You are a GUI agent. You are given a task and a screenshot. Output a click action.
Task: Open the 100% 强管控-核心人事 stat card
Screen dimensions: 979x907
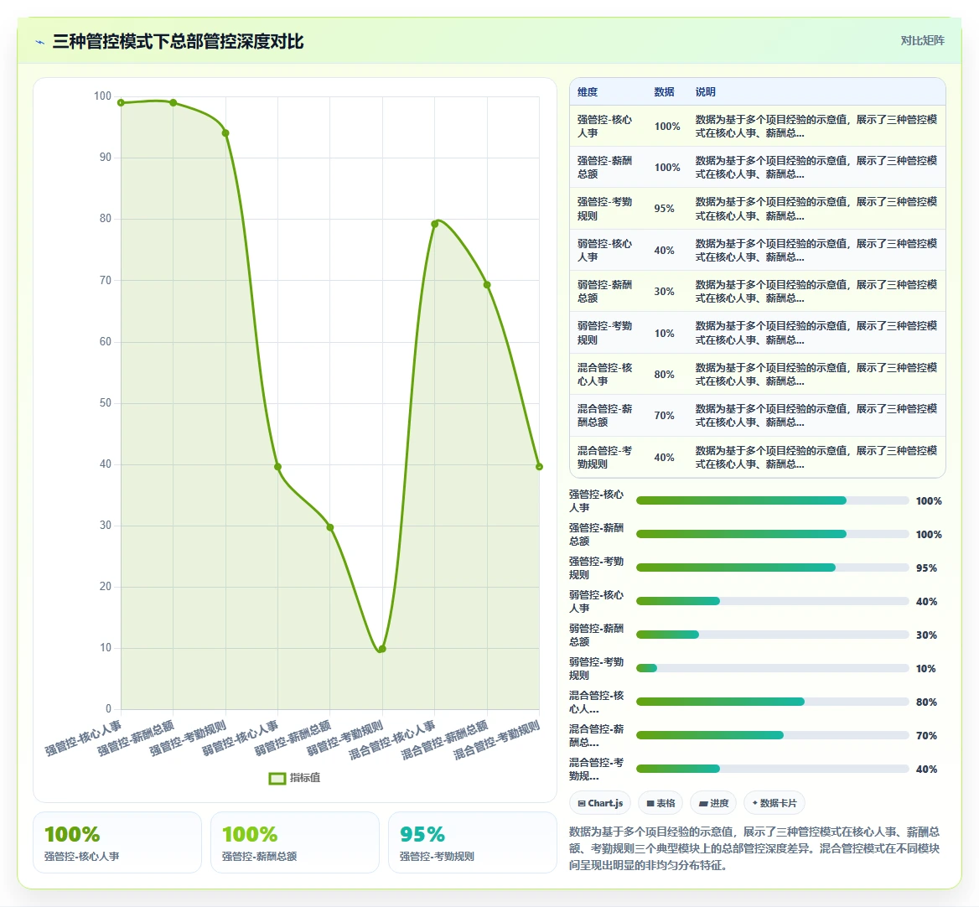coord(117,842)
